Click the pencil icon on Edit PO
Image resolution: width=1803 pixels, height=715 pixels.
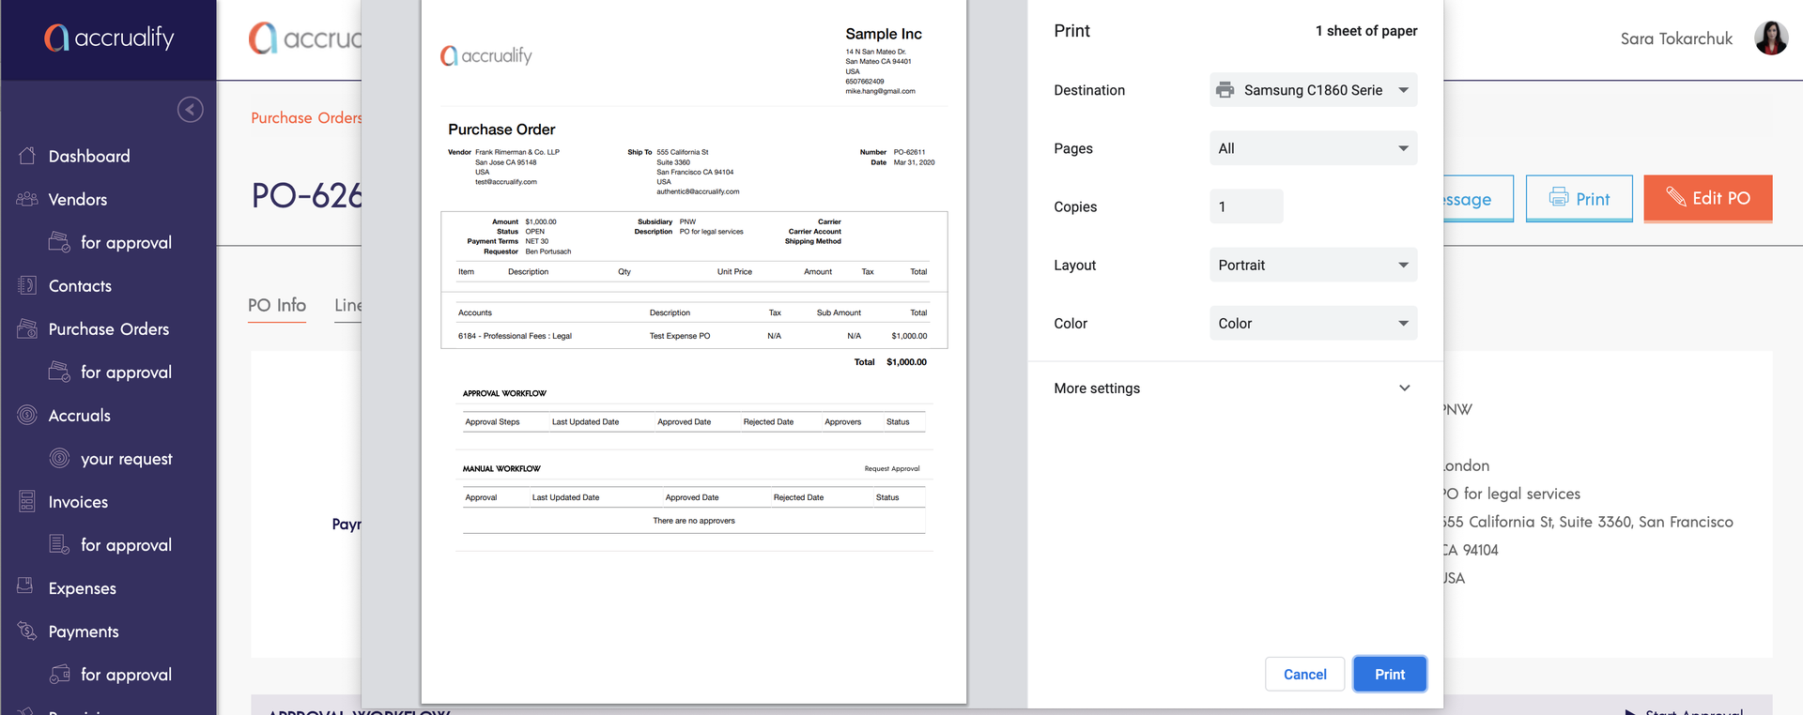[x=1676, y=196]
